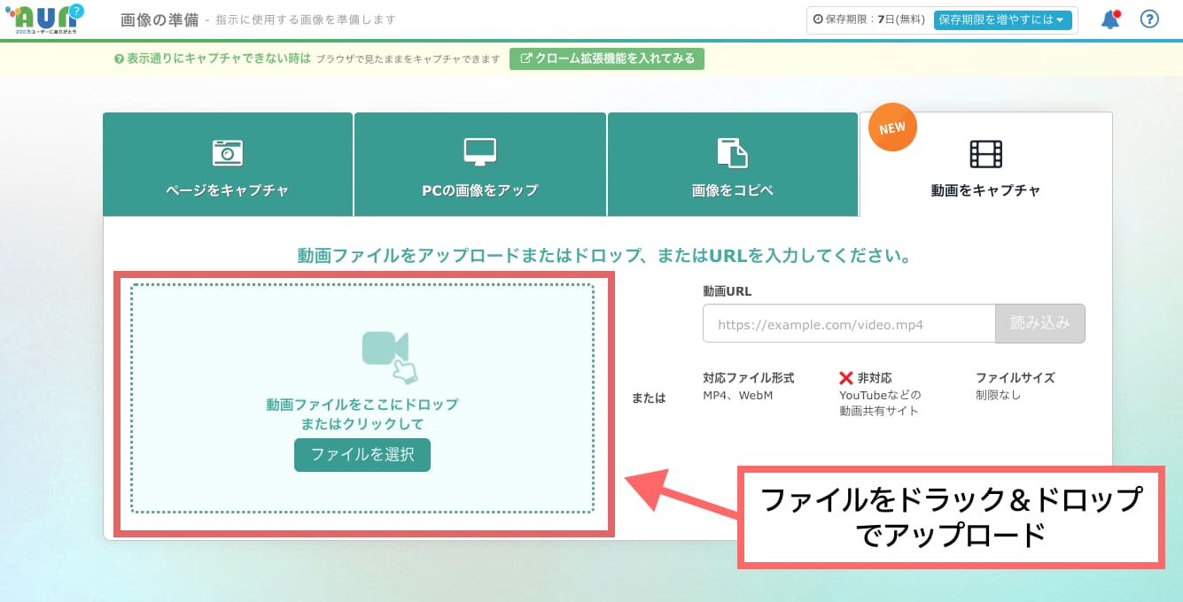This screenshot has width=1183, height=602.
Task: Click the clock icon next to 保存期限
Action: (x=818, y=19)
